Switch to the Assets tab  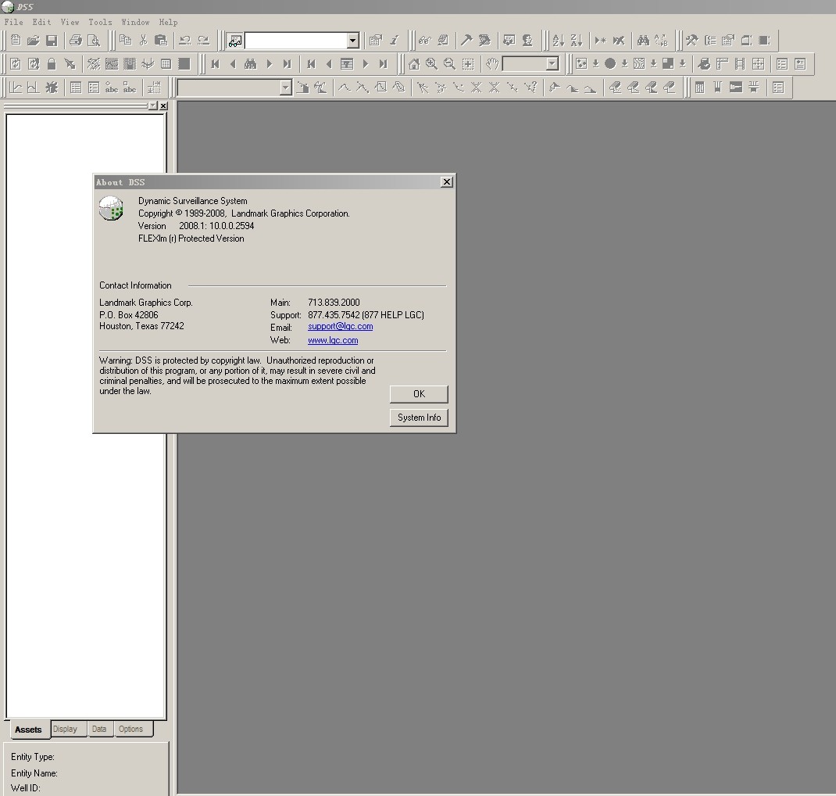(28, 730)
